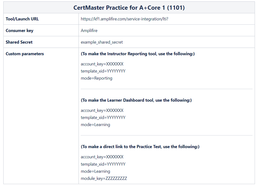258x186 pixels.
Task: Select the Consumer key label
Action: coord(20,31)
